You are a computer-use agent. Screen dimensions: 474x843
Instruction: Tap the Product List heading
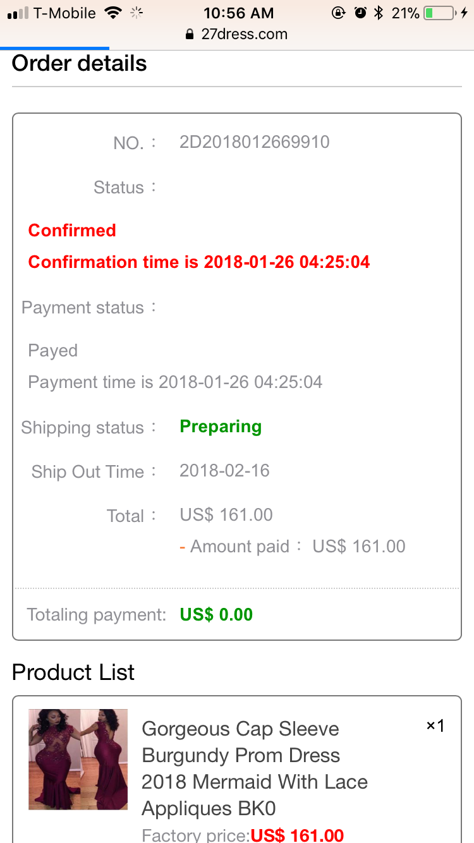[73, 672]
